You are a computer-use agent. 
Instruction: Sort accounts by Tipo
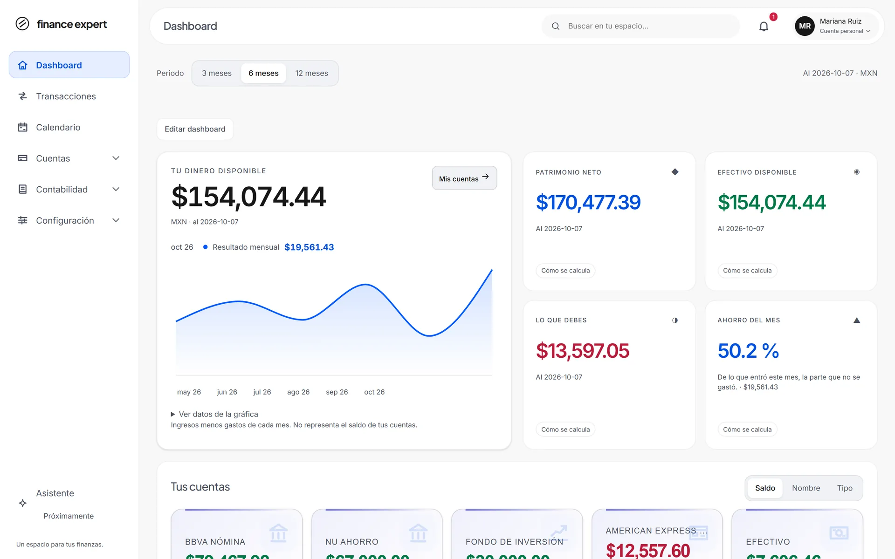tap(845, 488)
